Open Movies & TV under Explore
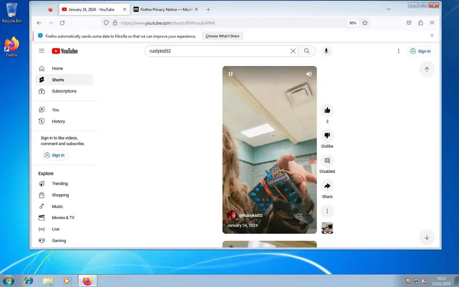 point(64,218)
